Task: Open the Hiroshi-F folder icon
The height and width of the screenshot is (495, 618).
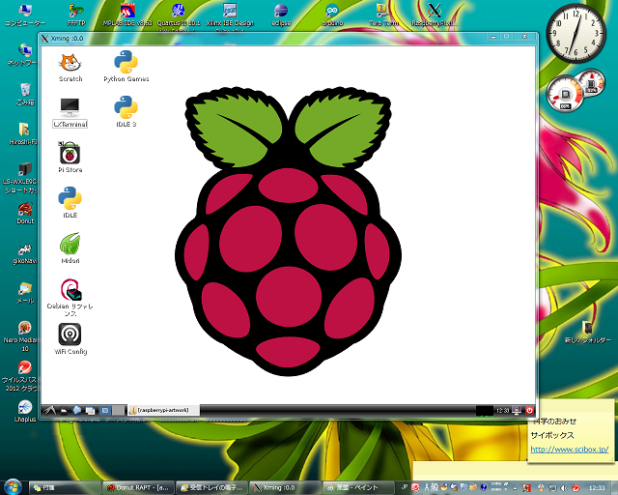Action: 23,133
